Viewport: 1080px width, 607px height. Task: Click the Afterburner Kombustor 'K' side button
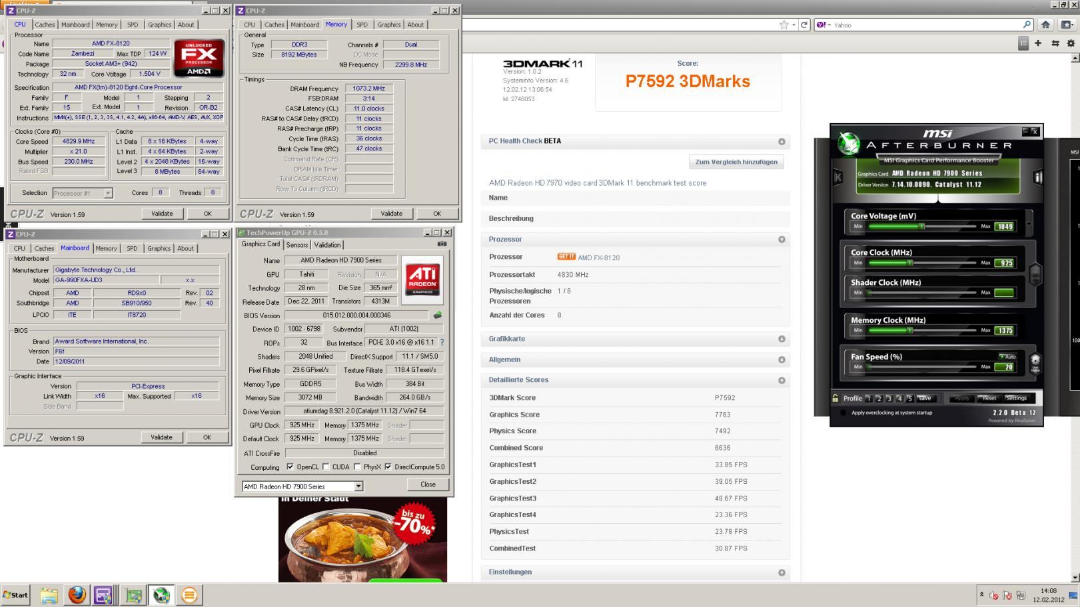coord(837,177)
